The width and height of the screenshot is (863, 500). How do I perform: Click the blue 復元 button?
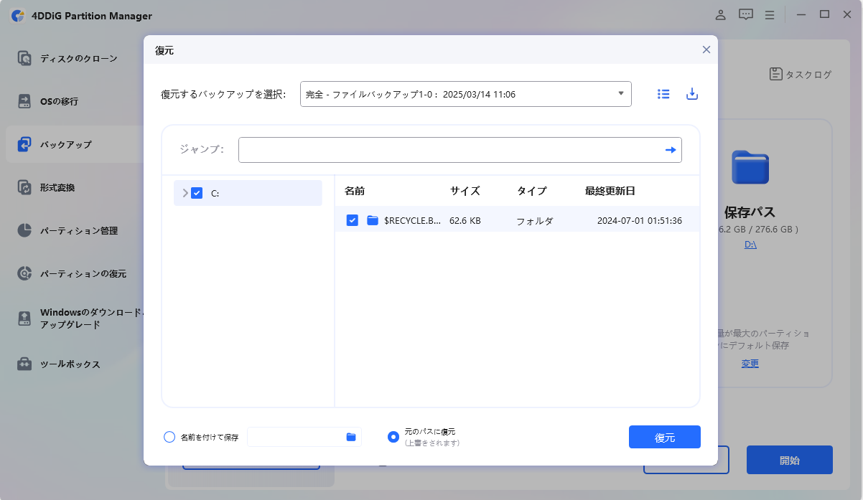[x=664, y=437]
